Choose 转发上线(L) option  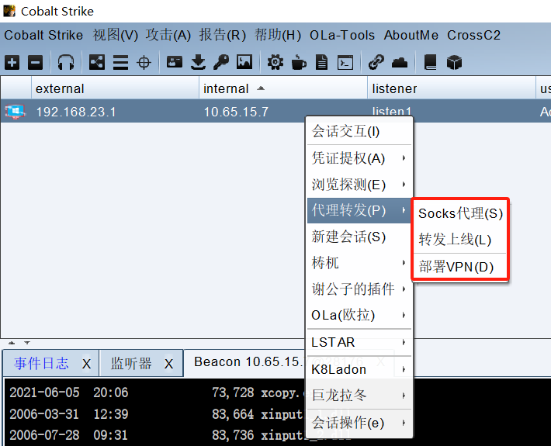point(460,240)
